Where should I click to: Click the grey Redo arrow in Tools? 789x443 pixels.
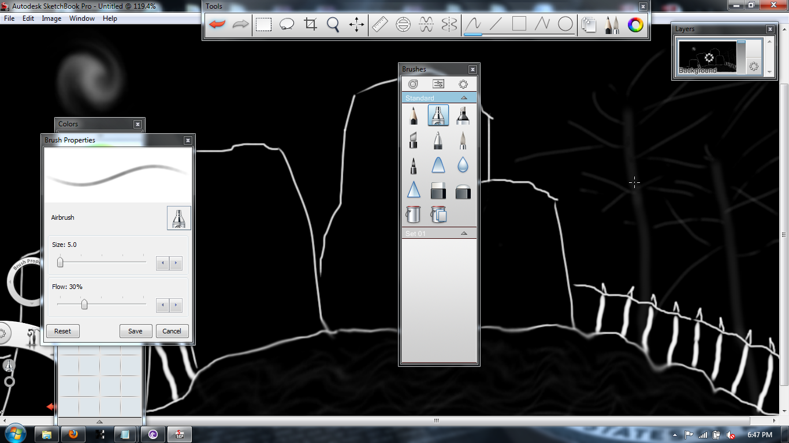tap(240, 24)
